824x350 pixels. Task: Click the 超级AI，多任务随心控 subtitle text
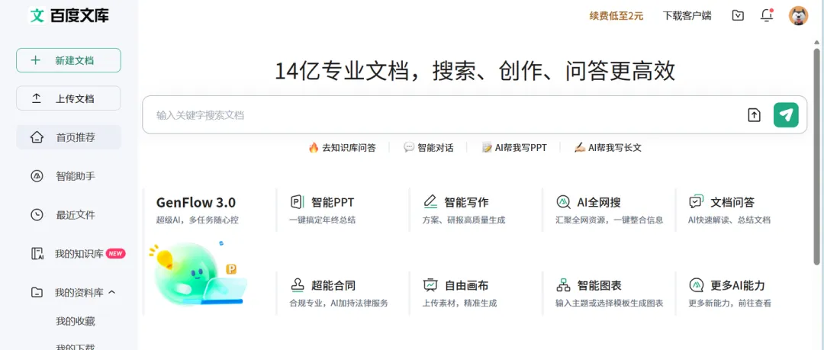tap(198, 220)
